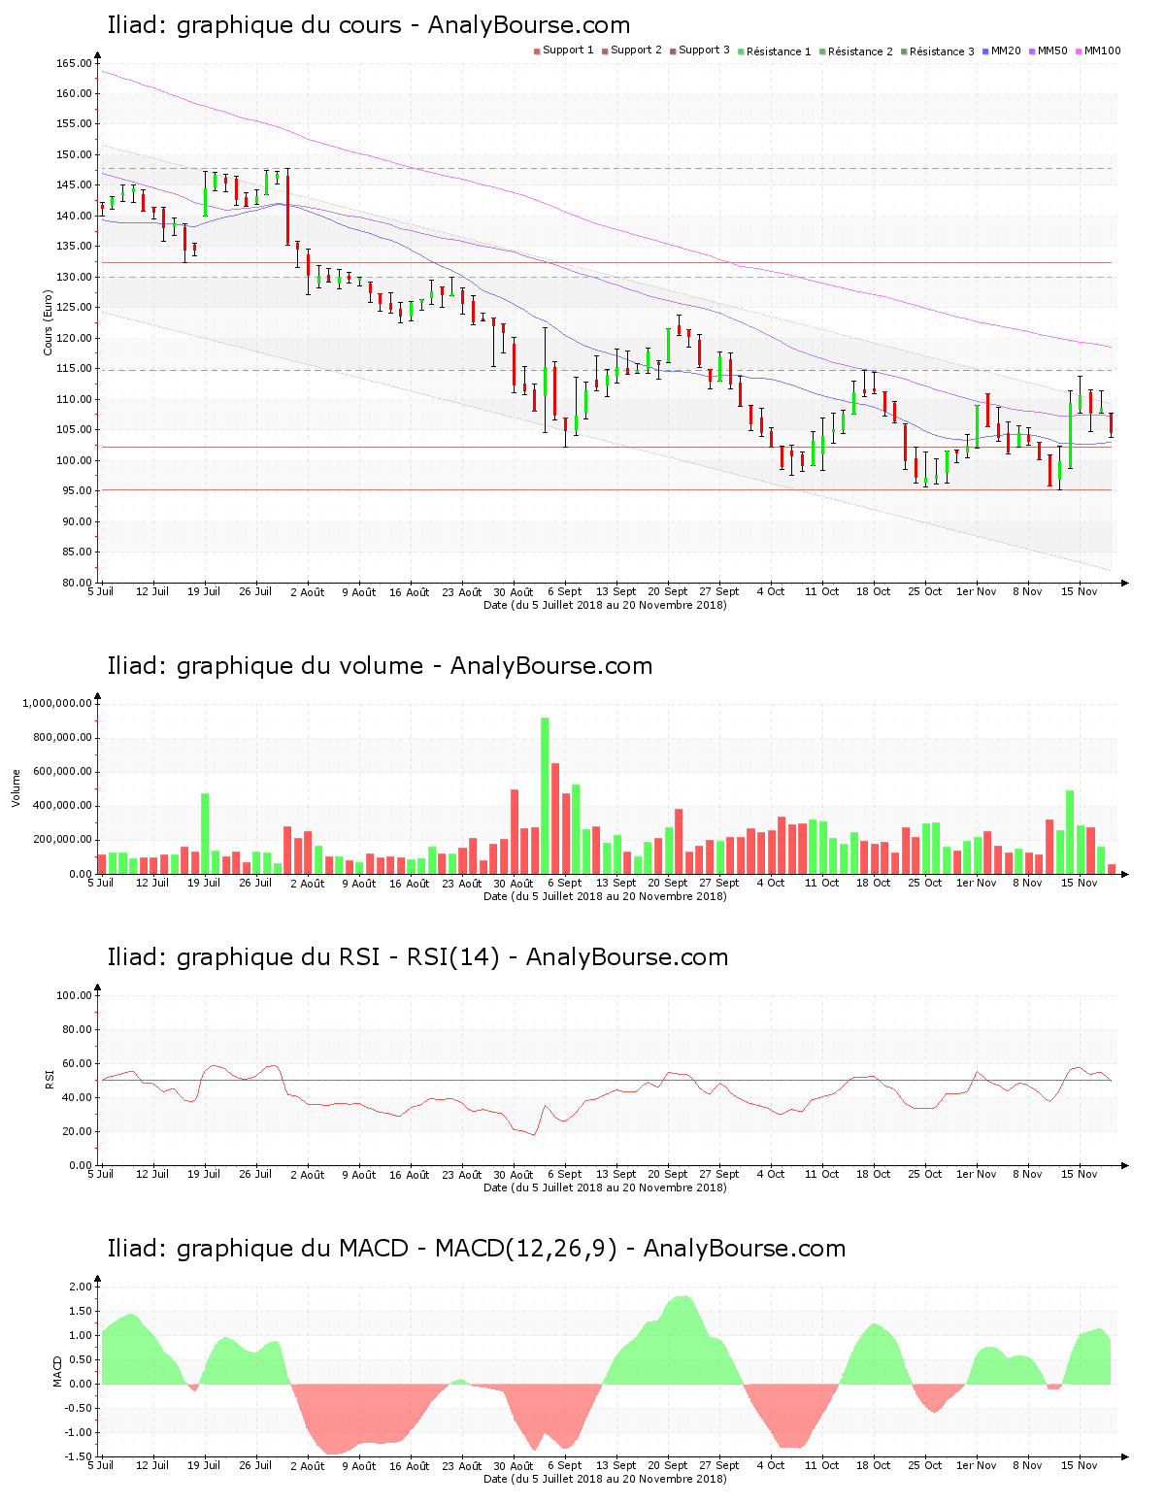Click the -1.00 MACD axis value
1165x1505 pixels.
(x=80, y=1433)
